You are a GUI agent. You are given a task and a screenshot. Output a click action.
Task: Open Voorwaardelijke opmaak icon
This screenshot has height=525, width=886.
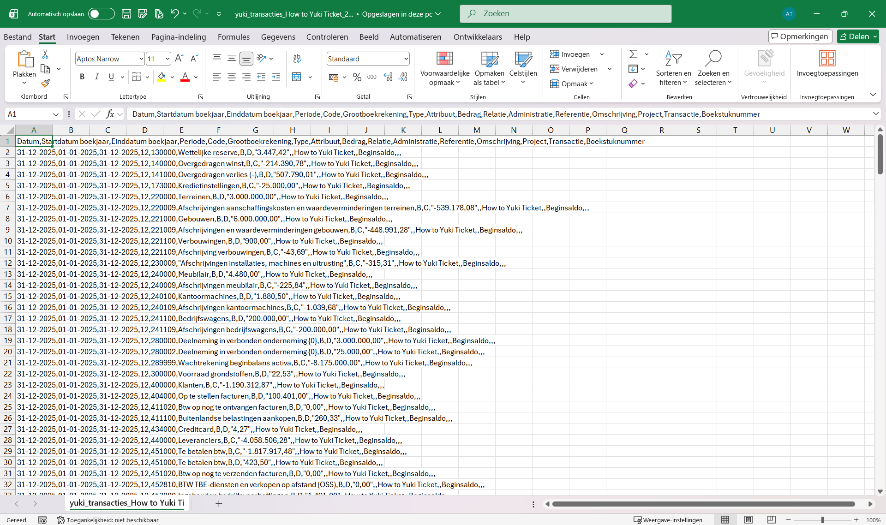pos(444,58)
